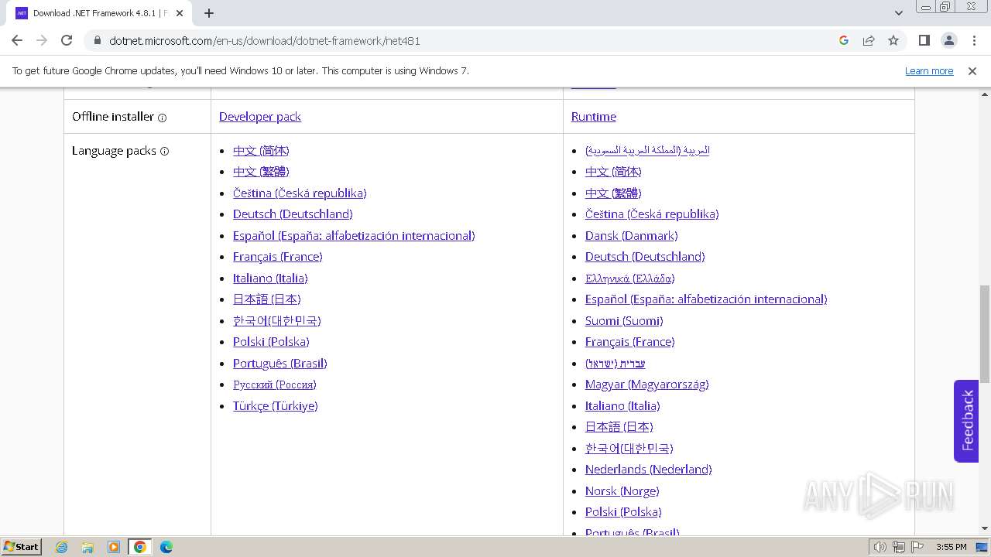Bookmark this tab with the star
This screenshot has height=557, width=991.
point(893,40)
